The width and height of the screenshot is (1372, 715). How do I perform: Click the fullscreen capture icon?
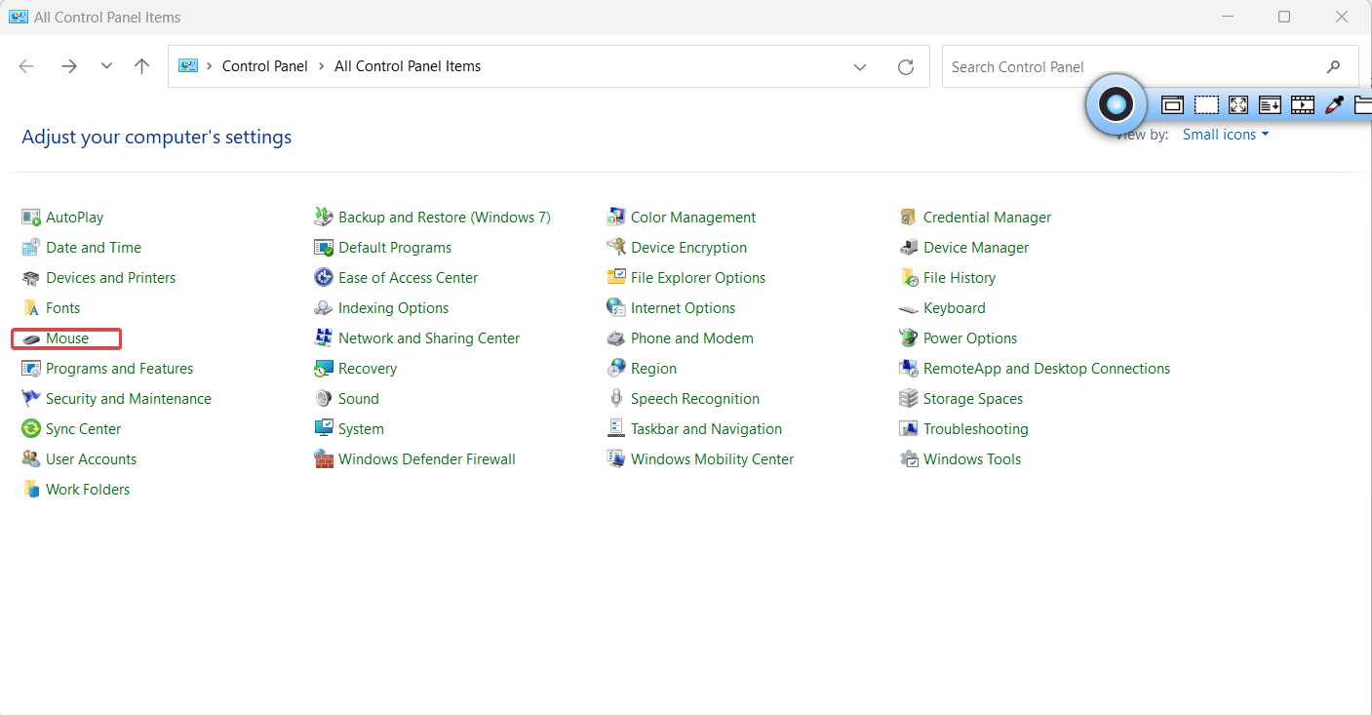coord(1237,103)
